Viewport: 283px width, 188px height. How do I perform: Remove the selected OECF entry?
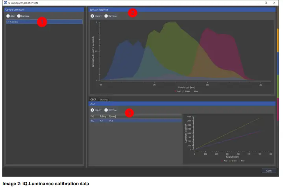coord(106,110)
